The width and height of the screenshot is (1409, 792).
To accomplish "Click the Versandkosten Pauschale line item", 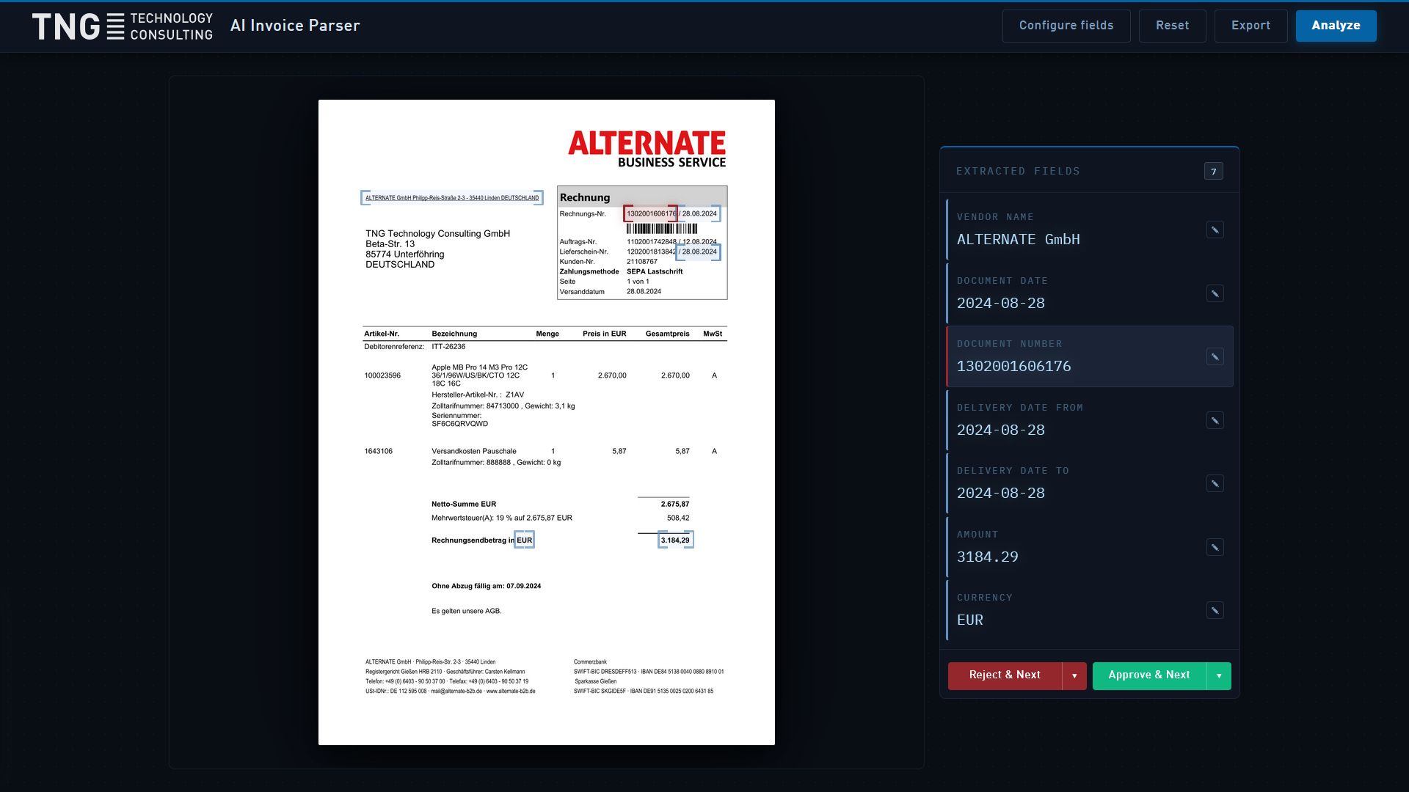I will point(474,452).
